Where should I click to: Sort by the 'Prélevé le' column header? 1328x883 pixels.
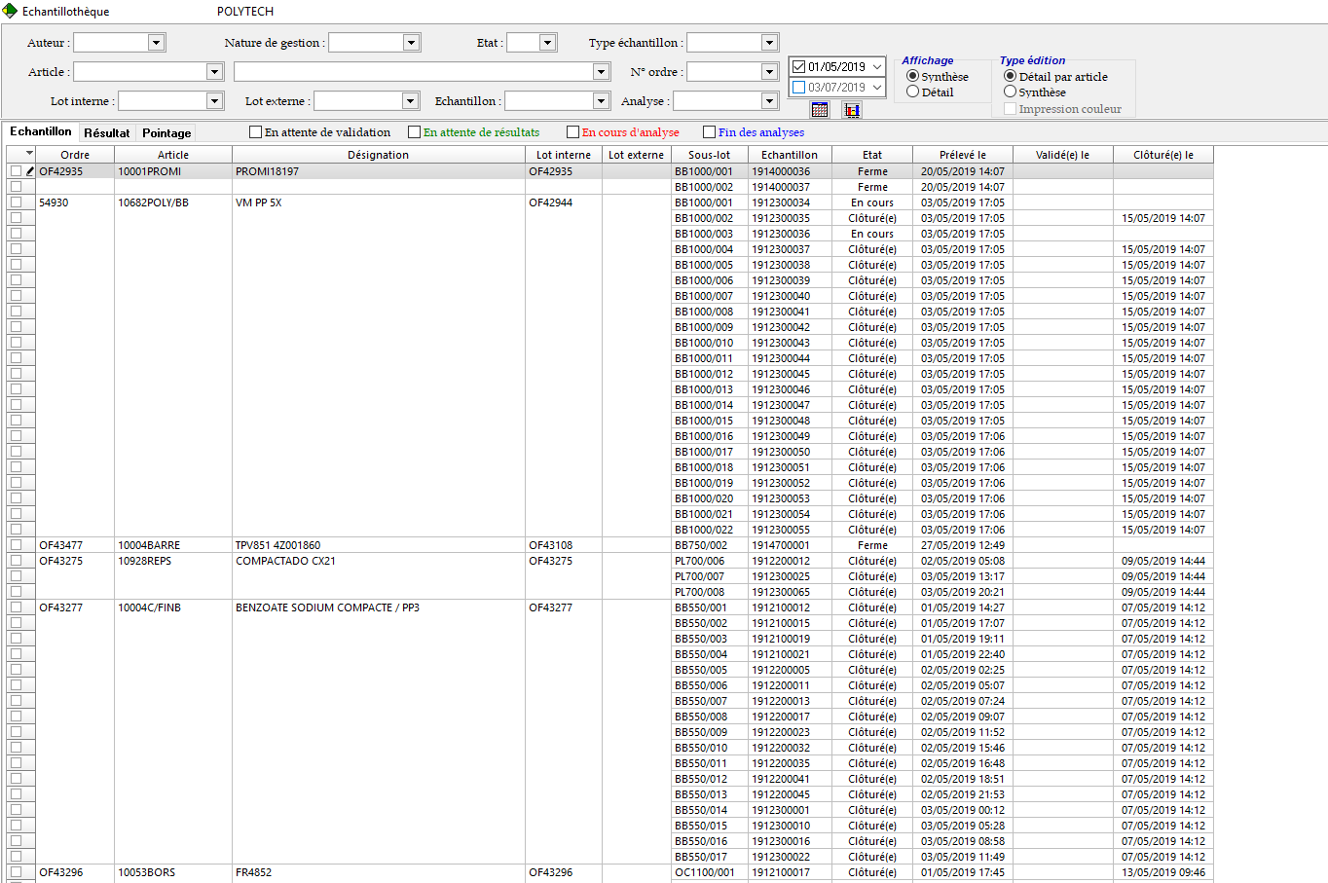[963, 155]
